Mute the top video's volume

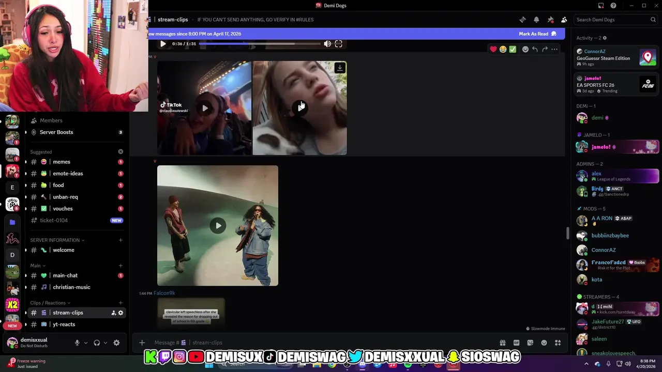click(x=327, y=44)
